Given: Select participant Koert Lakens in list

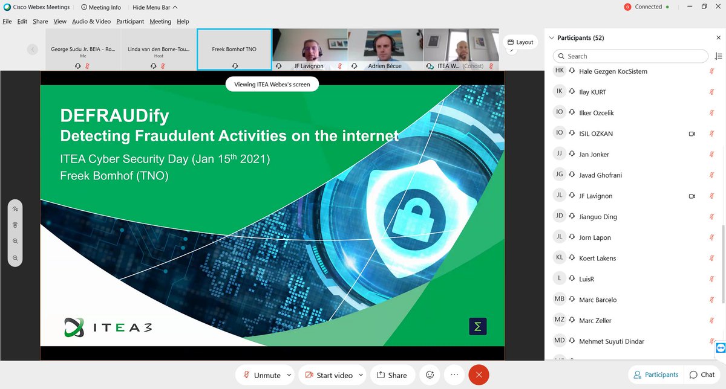Looking at the screenshot, I should click(x=634, y=258).
